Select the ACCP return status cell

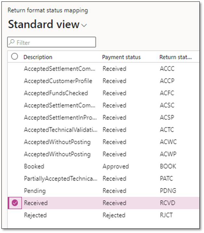167,81
